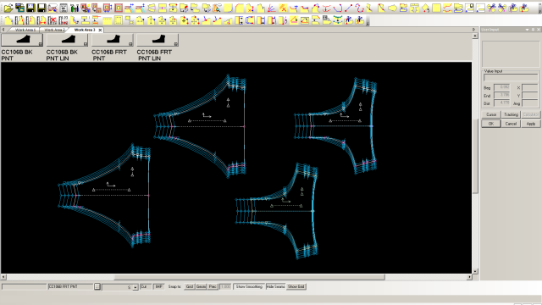Click the Save As floppy disk icon
The width and height of the screenshot is (542, 305).
click(41, 8)
